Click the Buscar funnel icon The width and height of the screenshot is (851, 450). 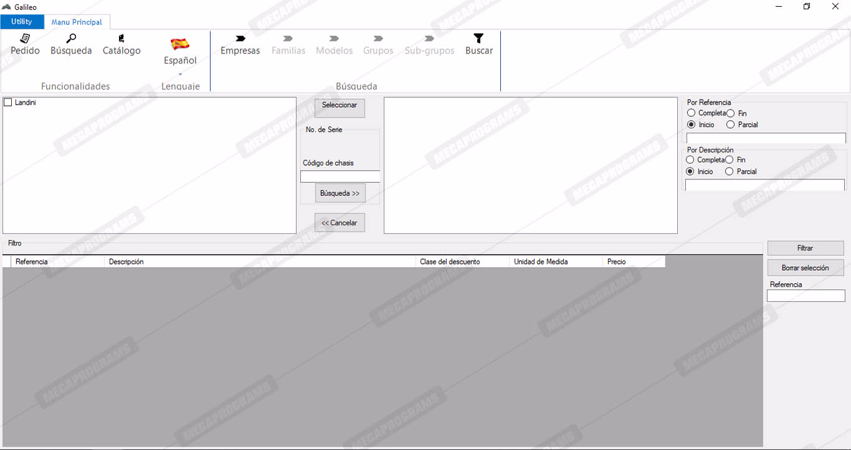[478, 39]
